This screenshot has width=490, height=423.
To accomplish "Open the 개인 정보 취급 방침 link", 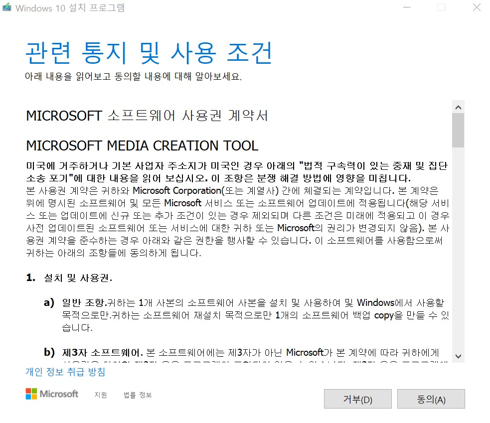I will point(65,372).
